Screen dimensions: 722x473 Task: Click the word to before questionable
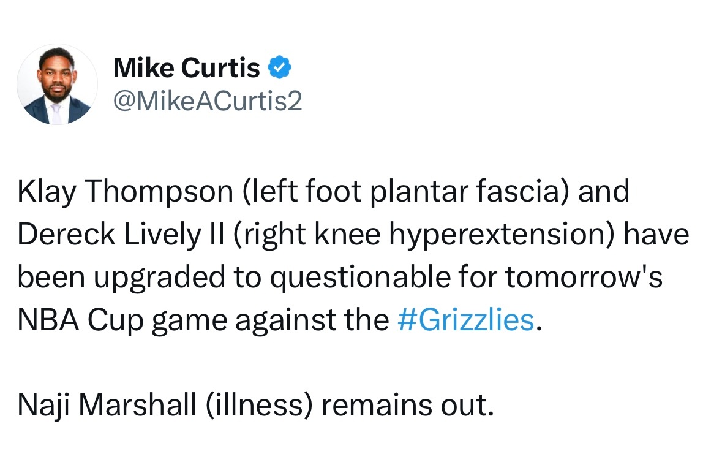pyautogui.click(x=248, y=278)
